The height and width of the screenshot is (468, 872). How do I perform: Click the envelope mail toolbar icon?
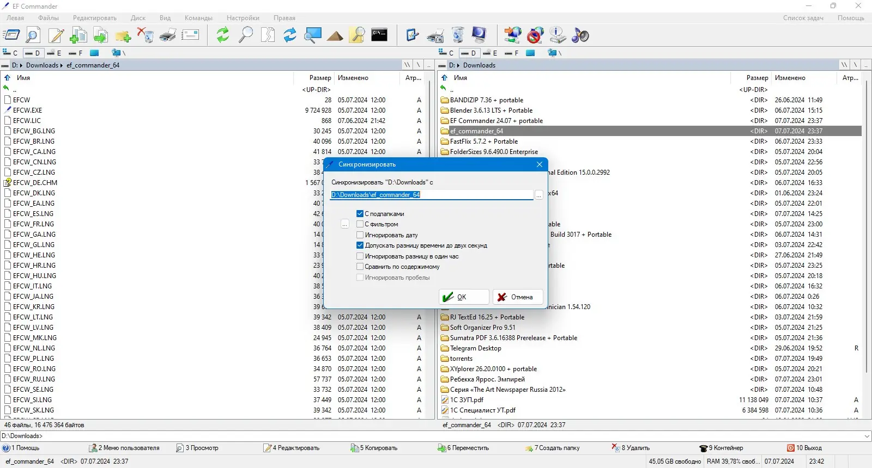tap(190, 35)
